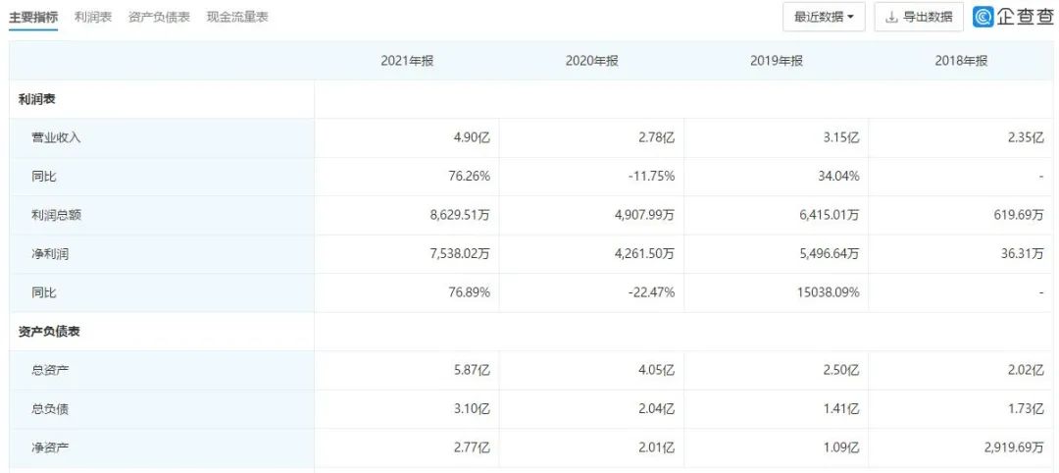Click the 营业收入 row label

click(56, 137)
